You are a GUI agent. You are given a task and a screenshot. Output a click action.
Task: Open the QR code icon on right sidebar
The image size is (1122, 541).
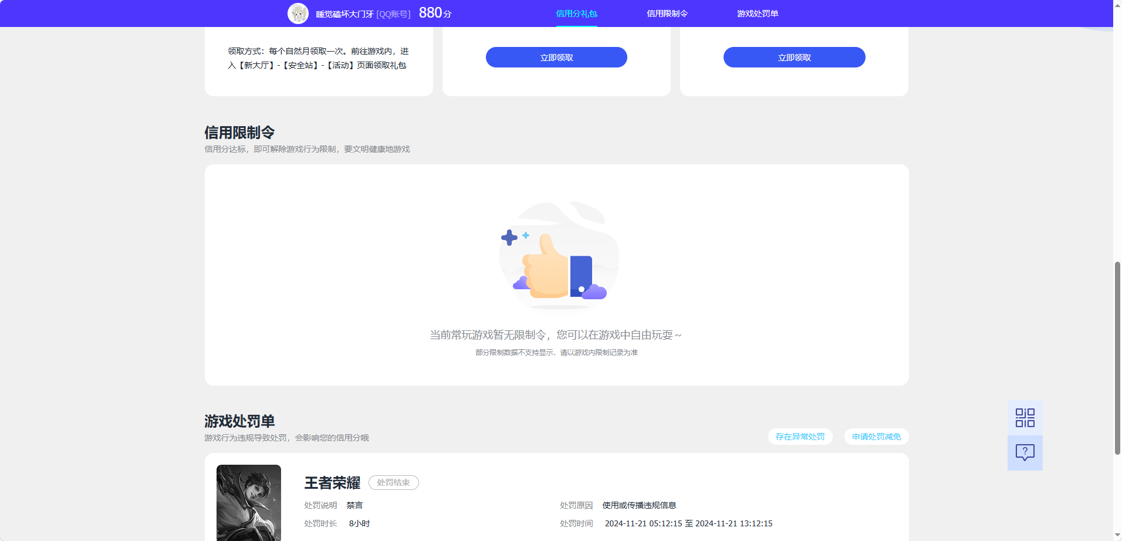coord(1025,418)
